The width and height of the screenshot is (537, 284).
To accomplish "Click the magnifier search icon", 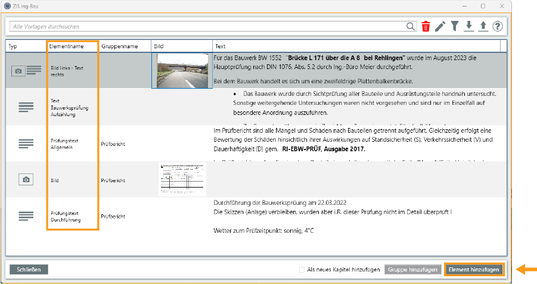I will click(x=411, y=26).
